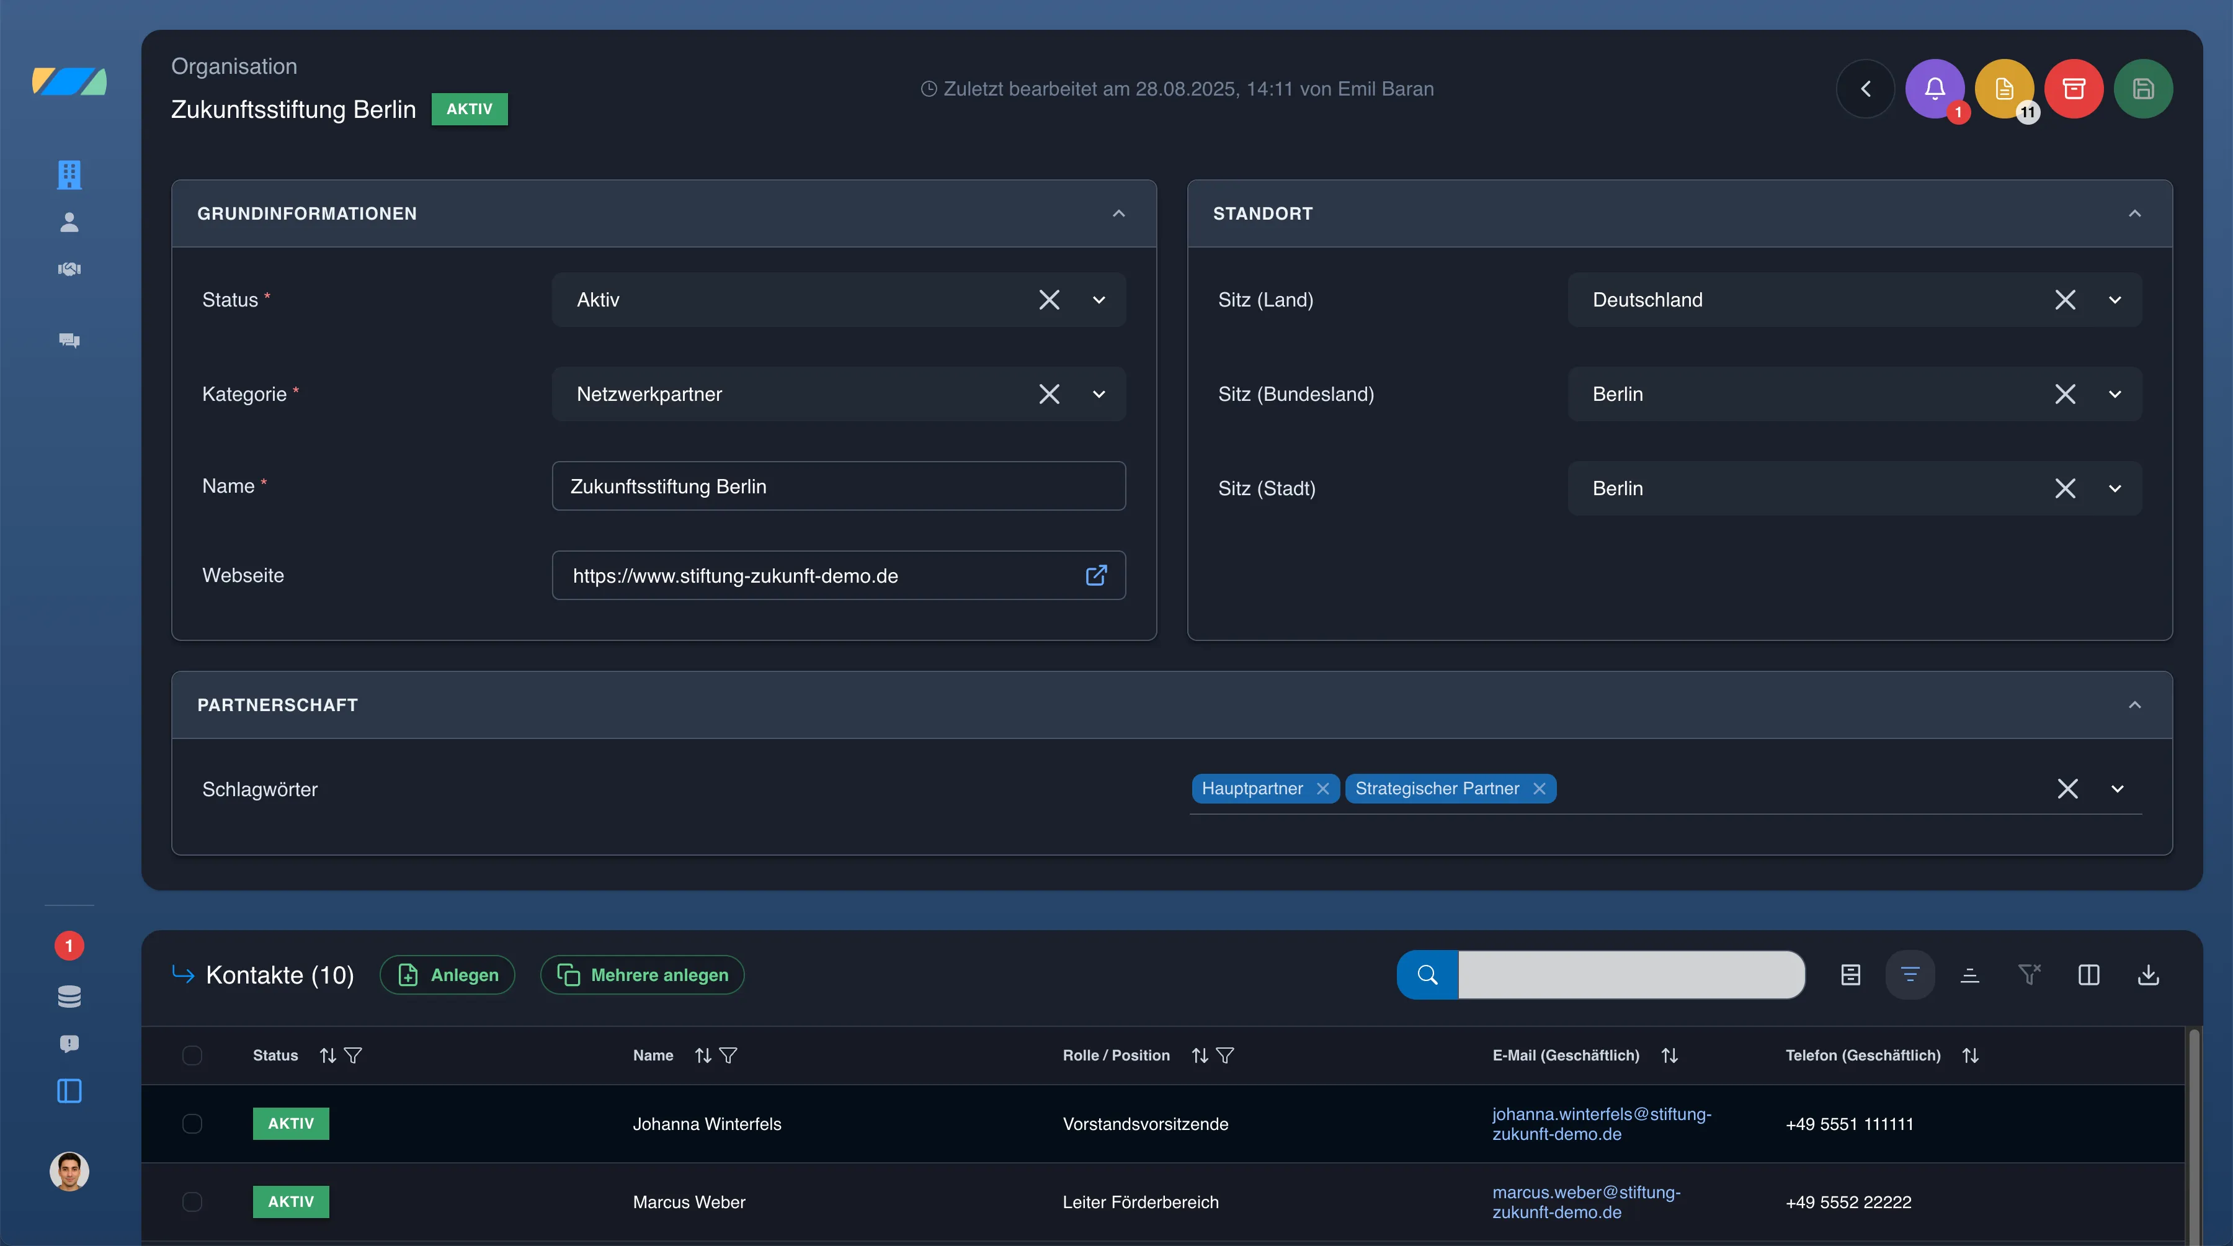The height and width of the screenshot is (1246, 2233).
Task: Clear the Kategorie value Netzwerkpartner
Action: [x=1049, y=395]
